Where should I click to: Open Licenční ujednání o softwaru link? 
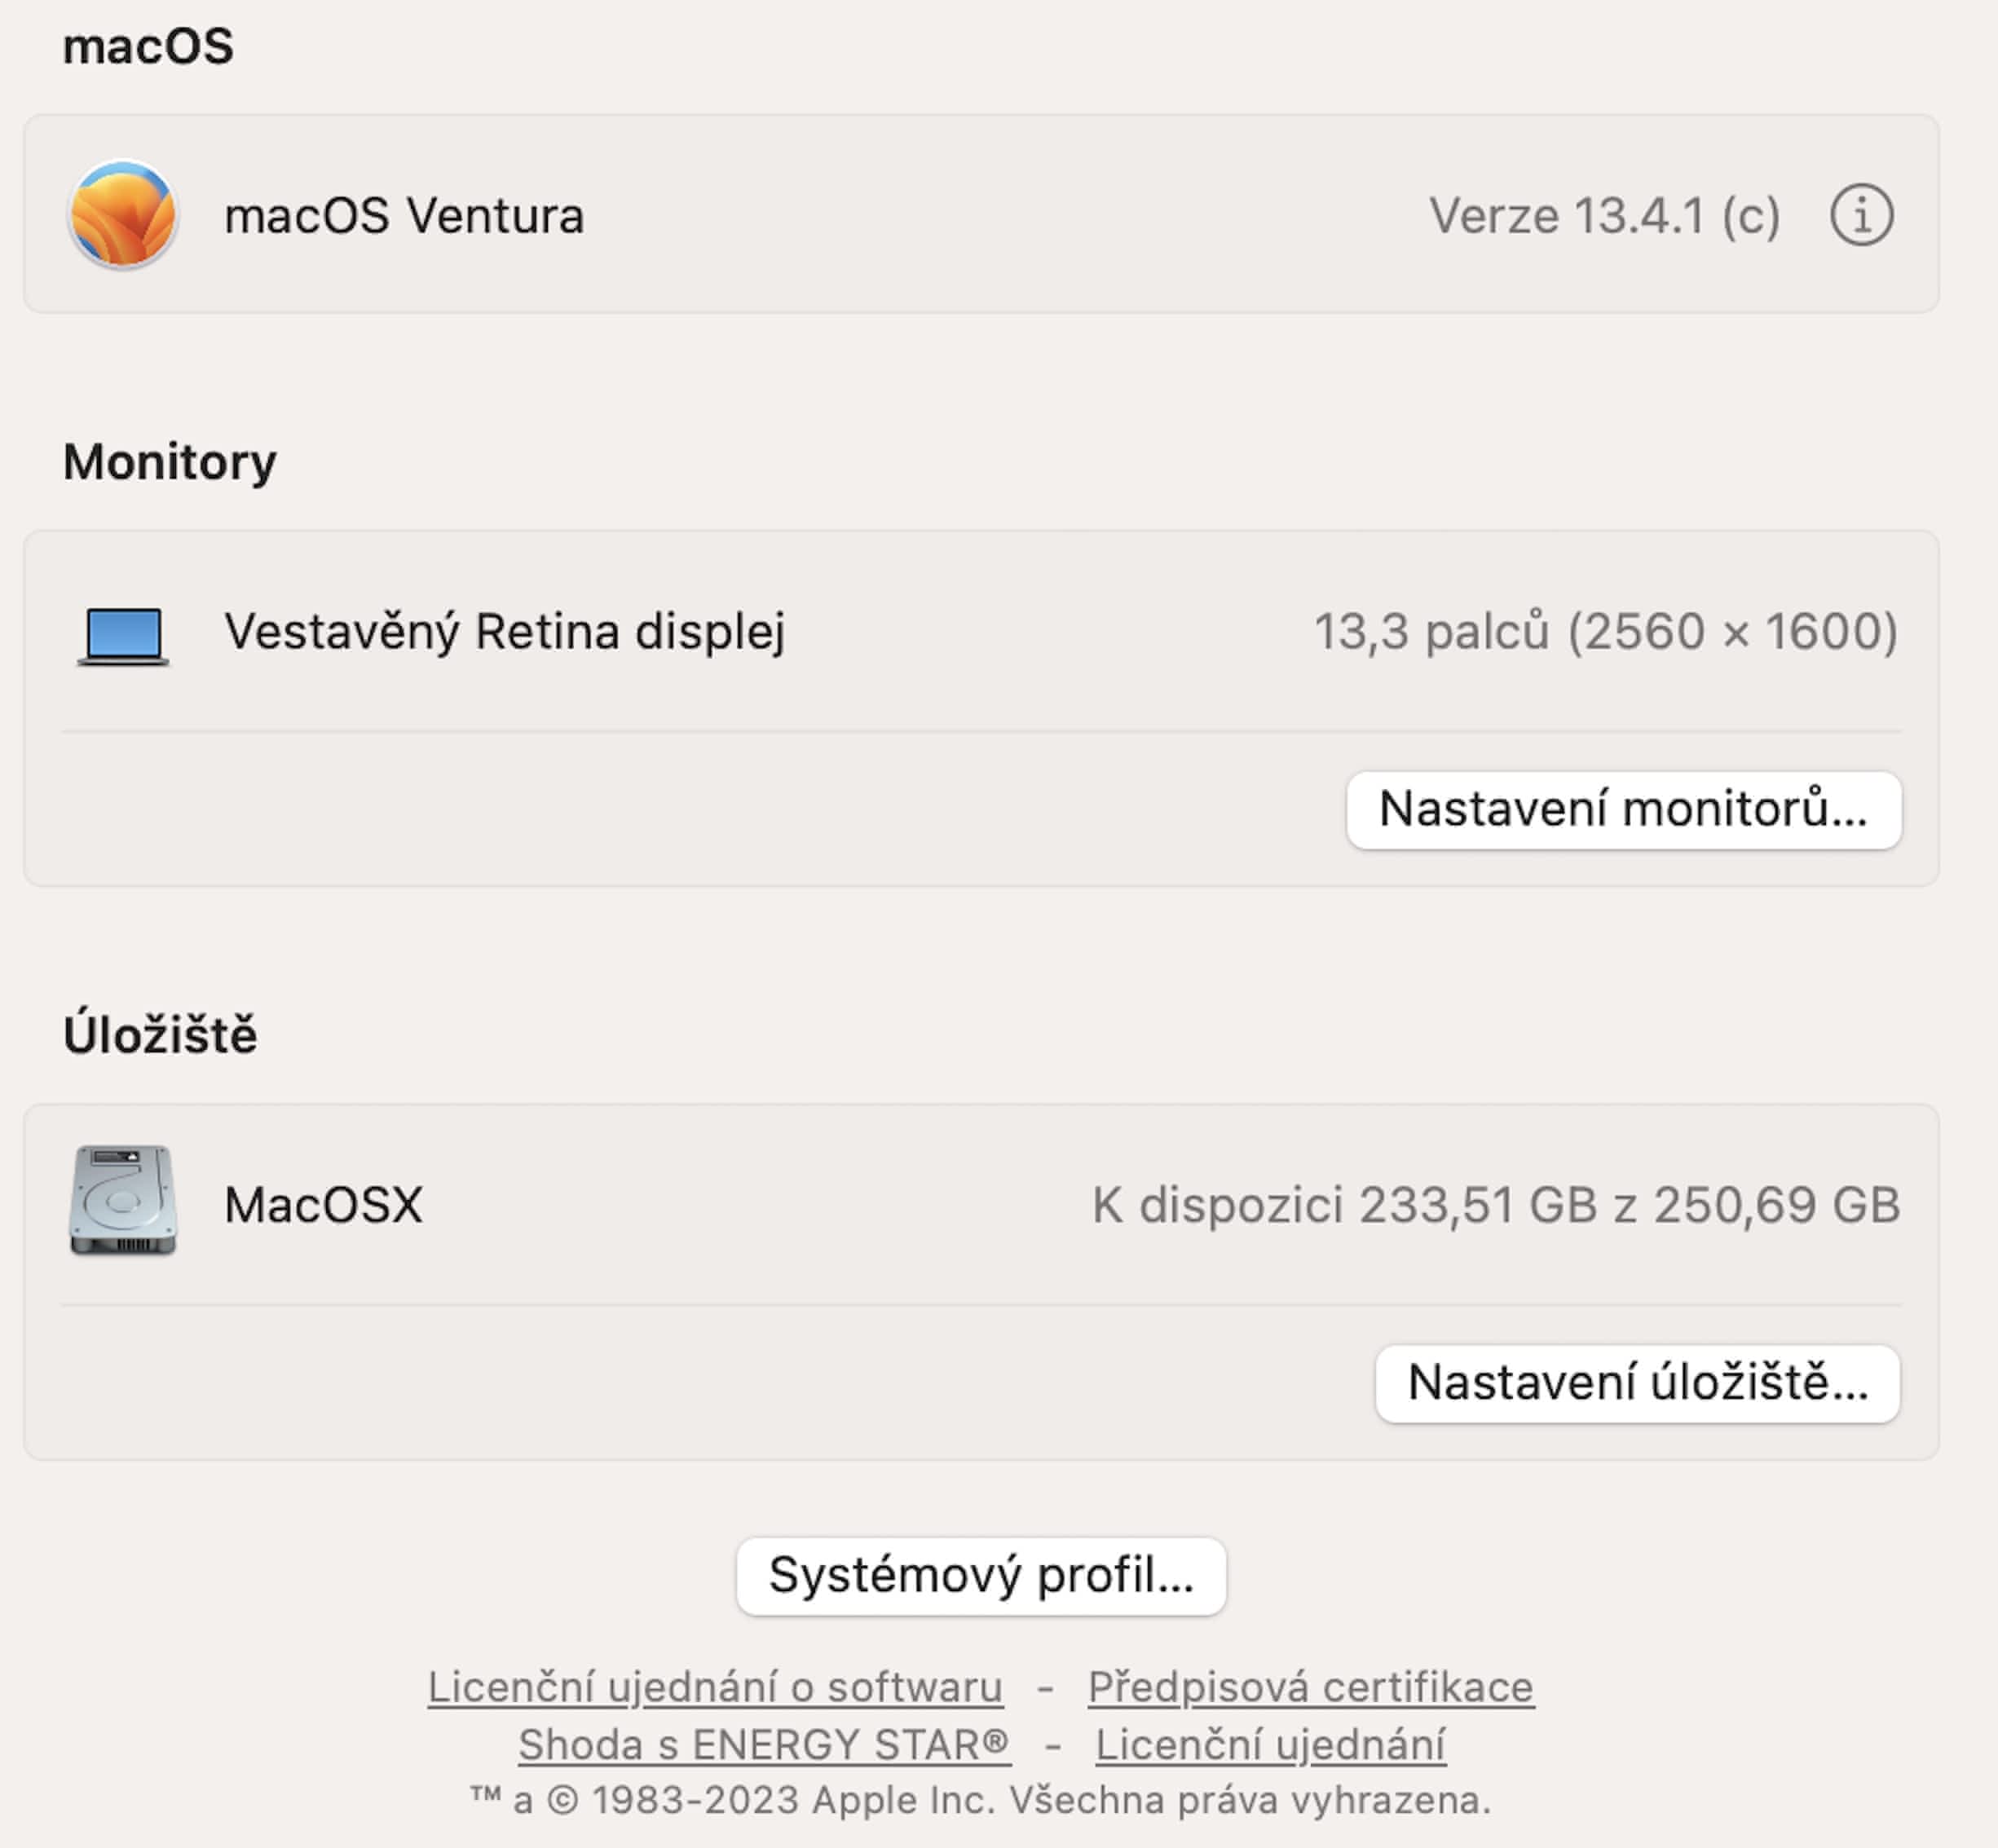(715, 1687)
